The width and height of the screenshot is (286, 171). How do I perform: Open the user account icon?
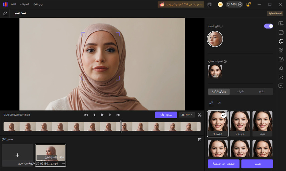coord(248,4)
